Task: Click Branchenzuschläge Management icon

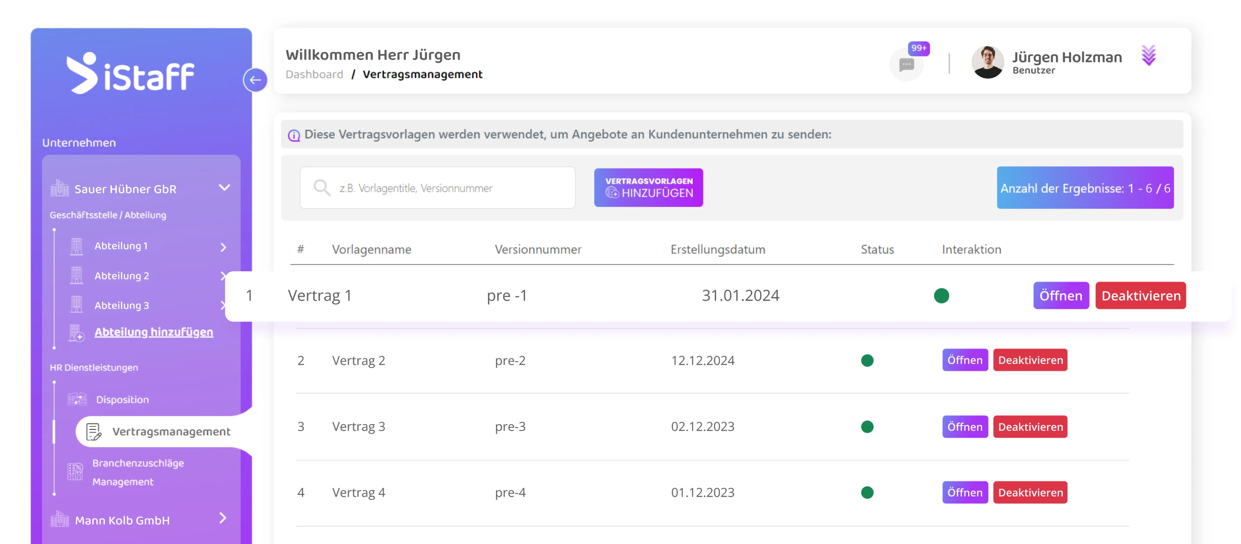Action: [x=75, y=471]
